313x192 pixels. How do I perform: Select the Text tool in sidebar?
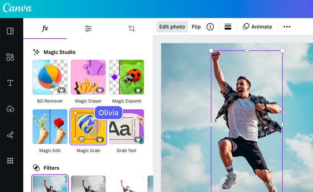pos(10,83)
